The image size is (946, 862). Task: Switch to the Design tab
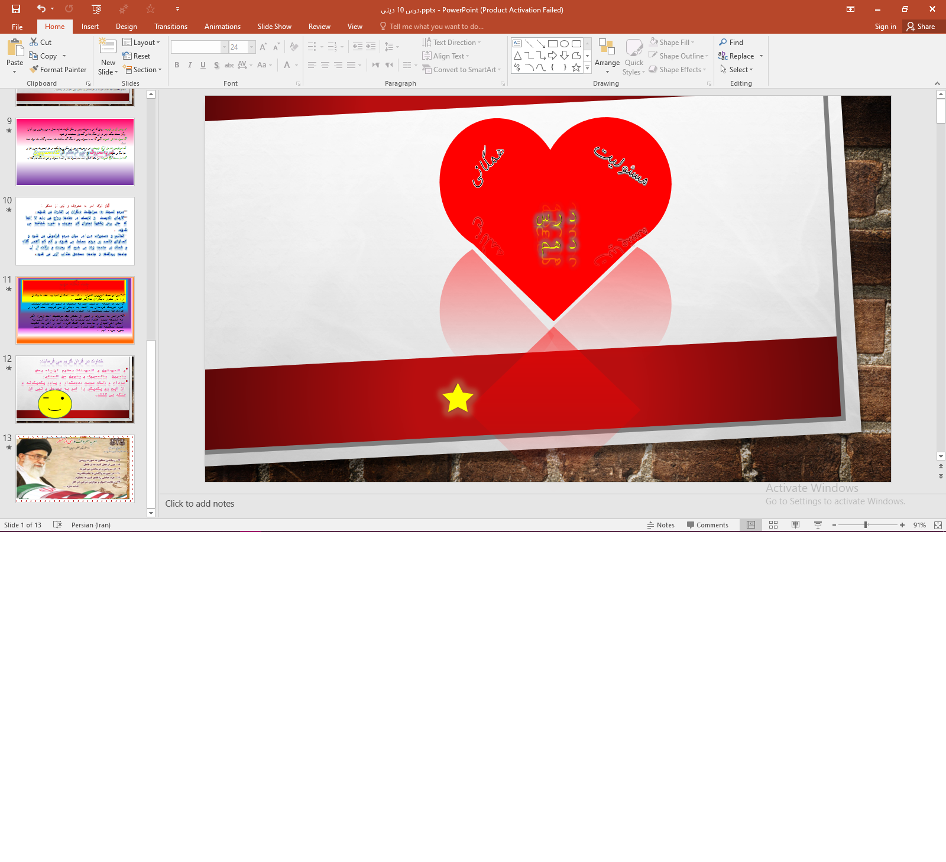tap(126, 27)
